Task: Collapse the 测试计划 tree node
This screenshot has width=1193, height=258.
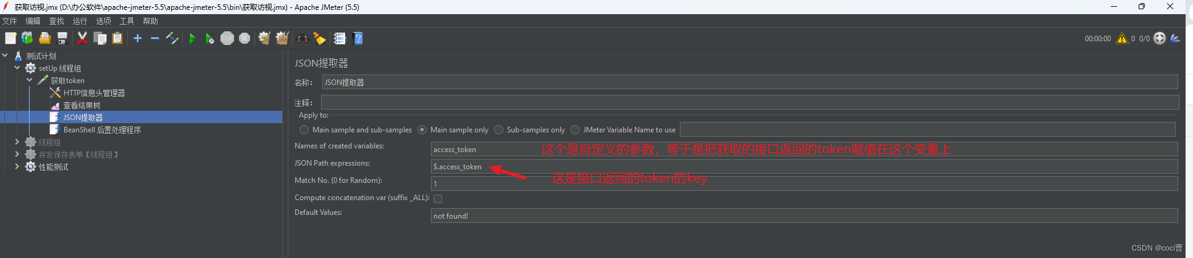Action: [6, 55]
